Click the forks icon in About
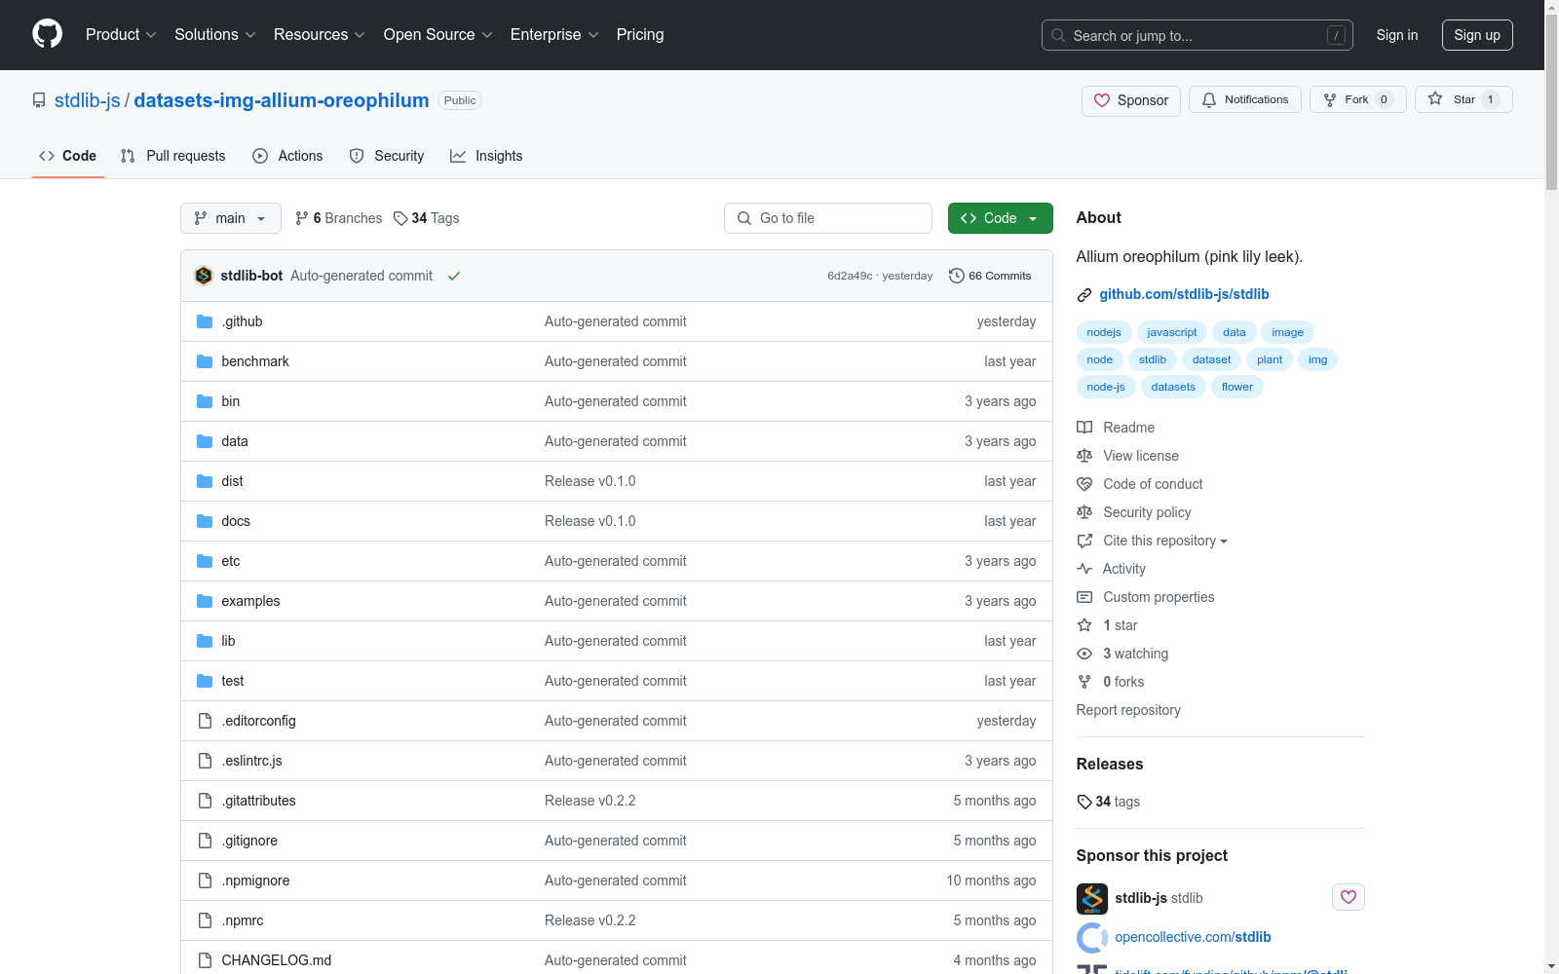 tap(1084, 682)
